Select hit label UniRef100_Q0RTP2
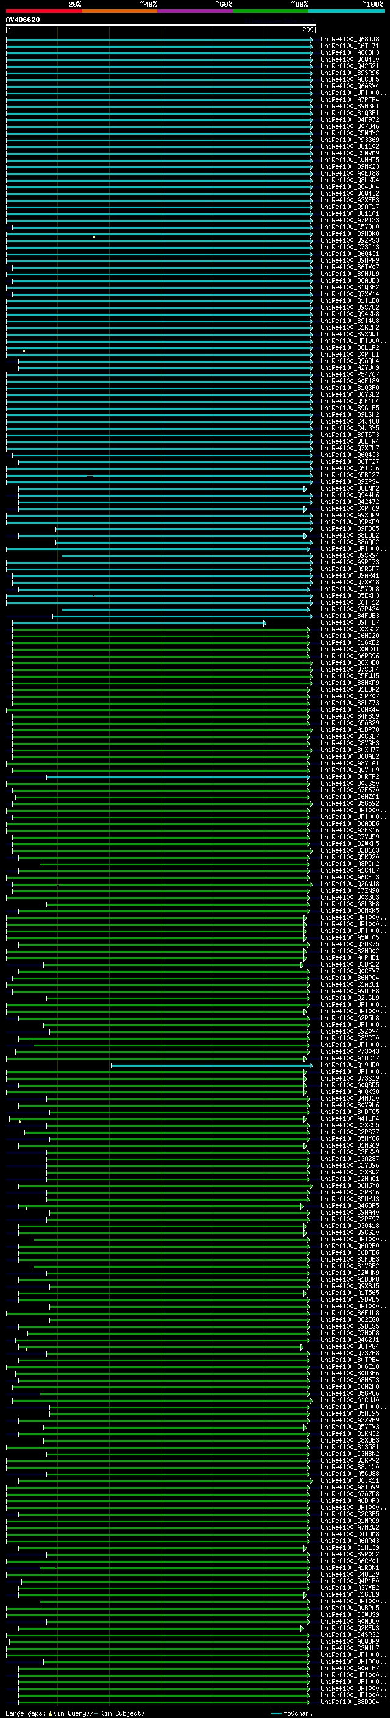390x1718 pixels. pyautogui.click(x=350, y=777)
